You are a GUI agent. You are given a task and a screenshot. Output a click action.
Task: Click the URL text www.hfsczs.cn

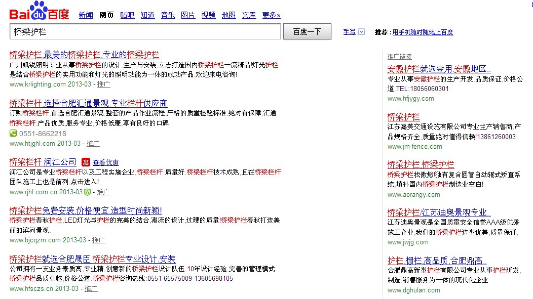pyautogui.click(x=31, y=289)
